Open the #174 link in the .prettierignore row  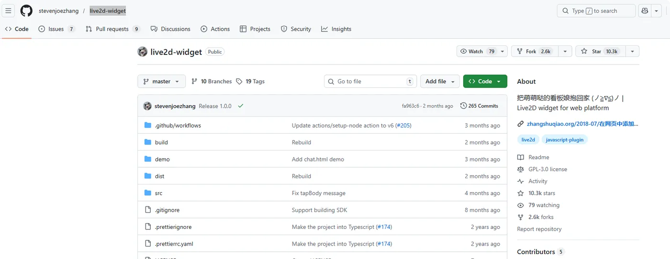pos(384,227)
